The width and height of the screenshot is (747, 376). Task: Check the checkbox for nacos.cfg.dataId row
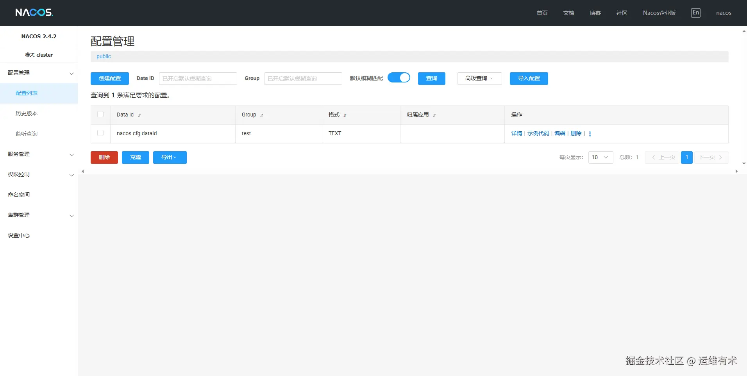100,133
